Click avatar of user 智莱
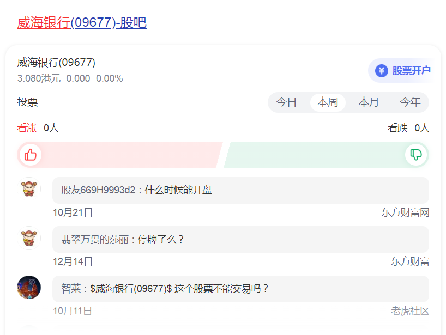Viewport: 446px width, 335px height. pyautogui.click(x=29, y=288)
